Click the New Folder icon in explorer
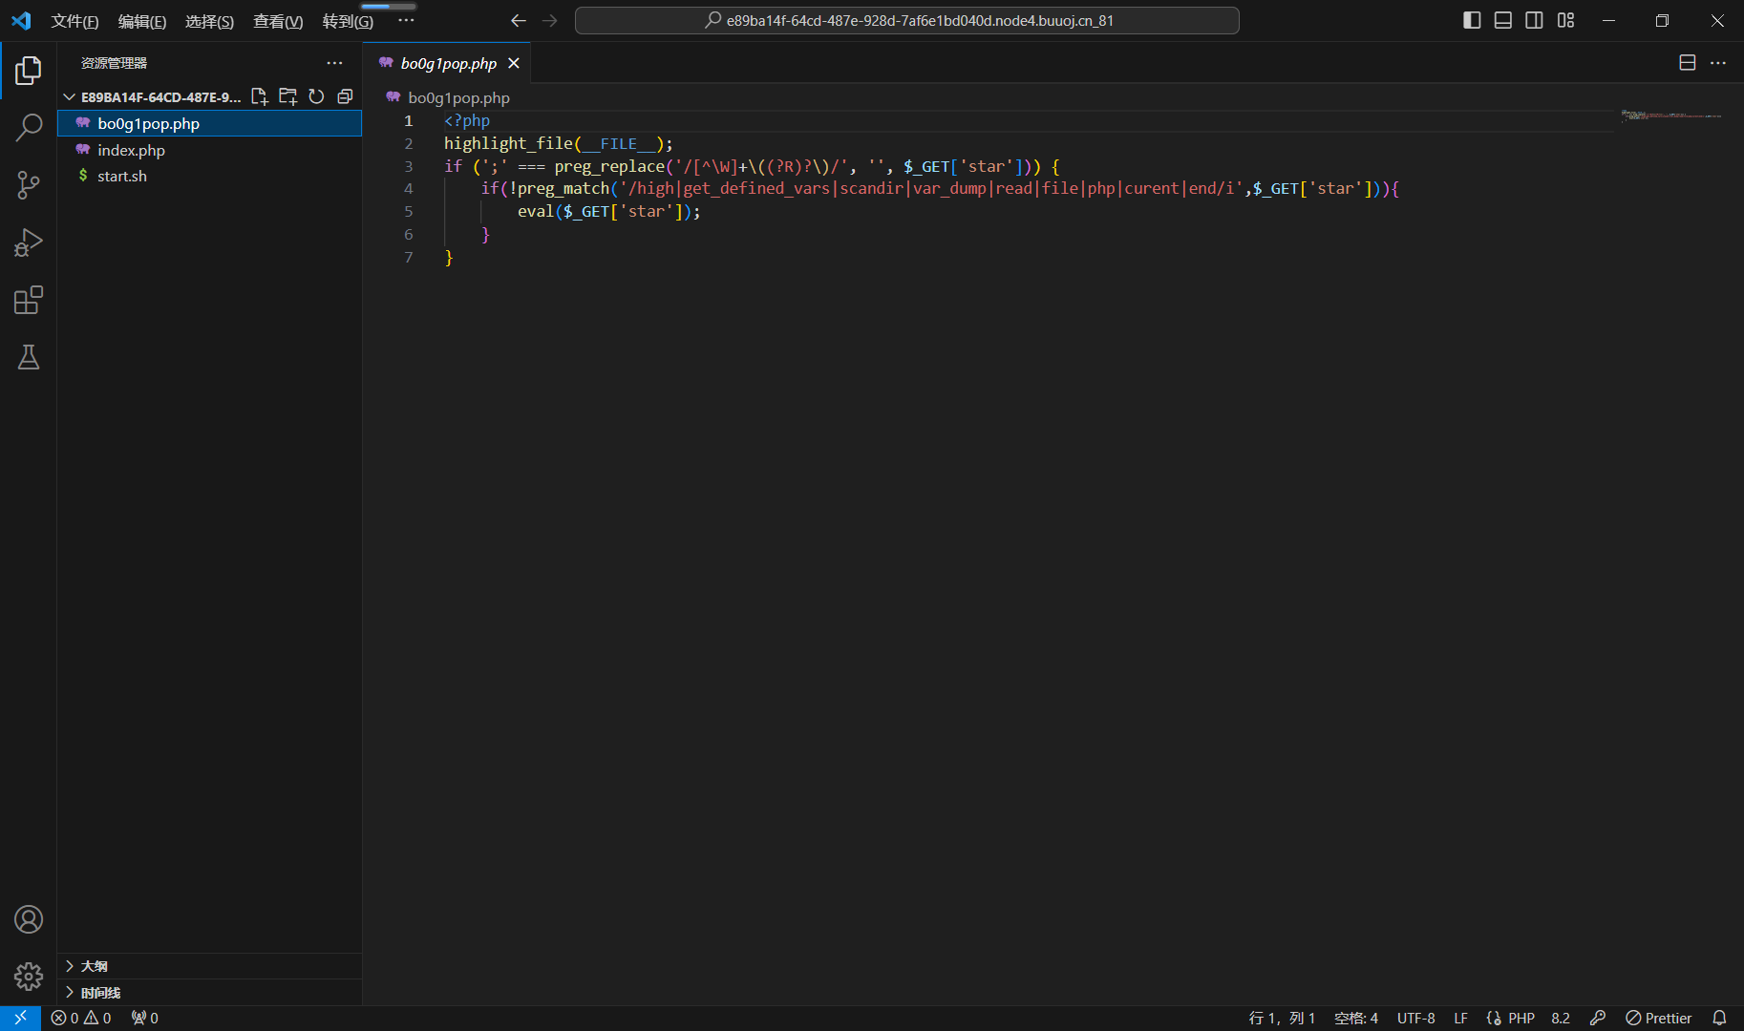Image resolution: width=1744 pixels, height=1031 pixels. pyautogui.click(x=287, y=96)
